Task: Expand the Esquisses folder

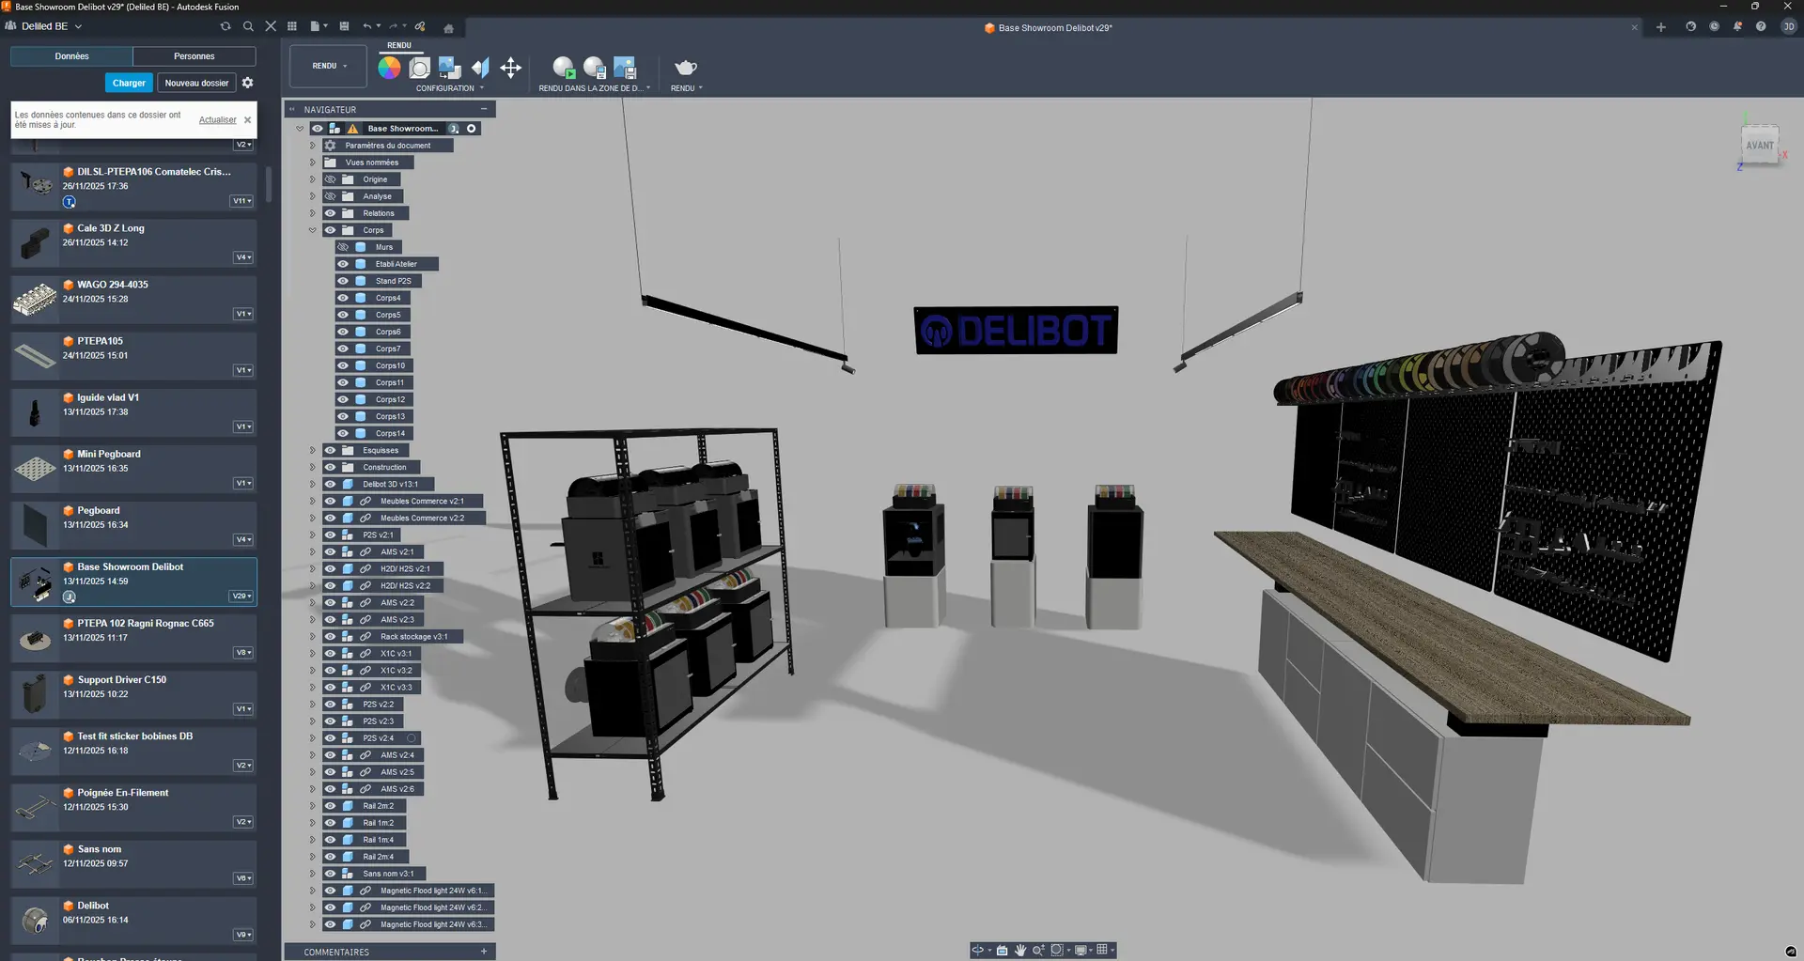Action: coord(313,451)
